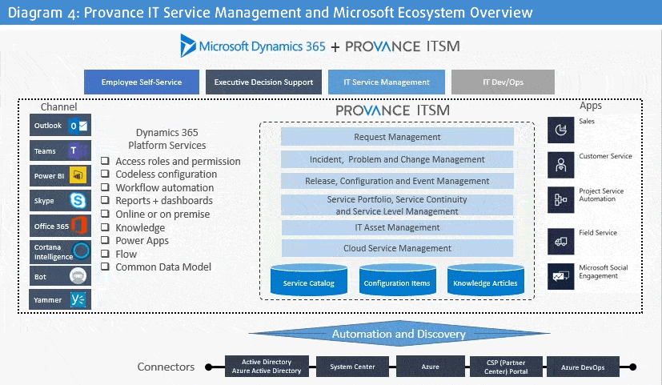Click the Outlook icon in Channel list
The image size is (662, 385).
pos(78,126)
